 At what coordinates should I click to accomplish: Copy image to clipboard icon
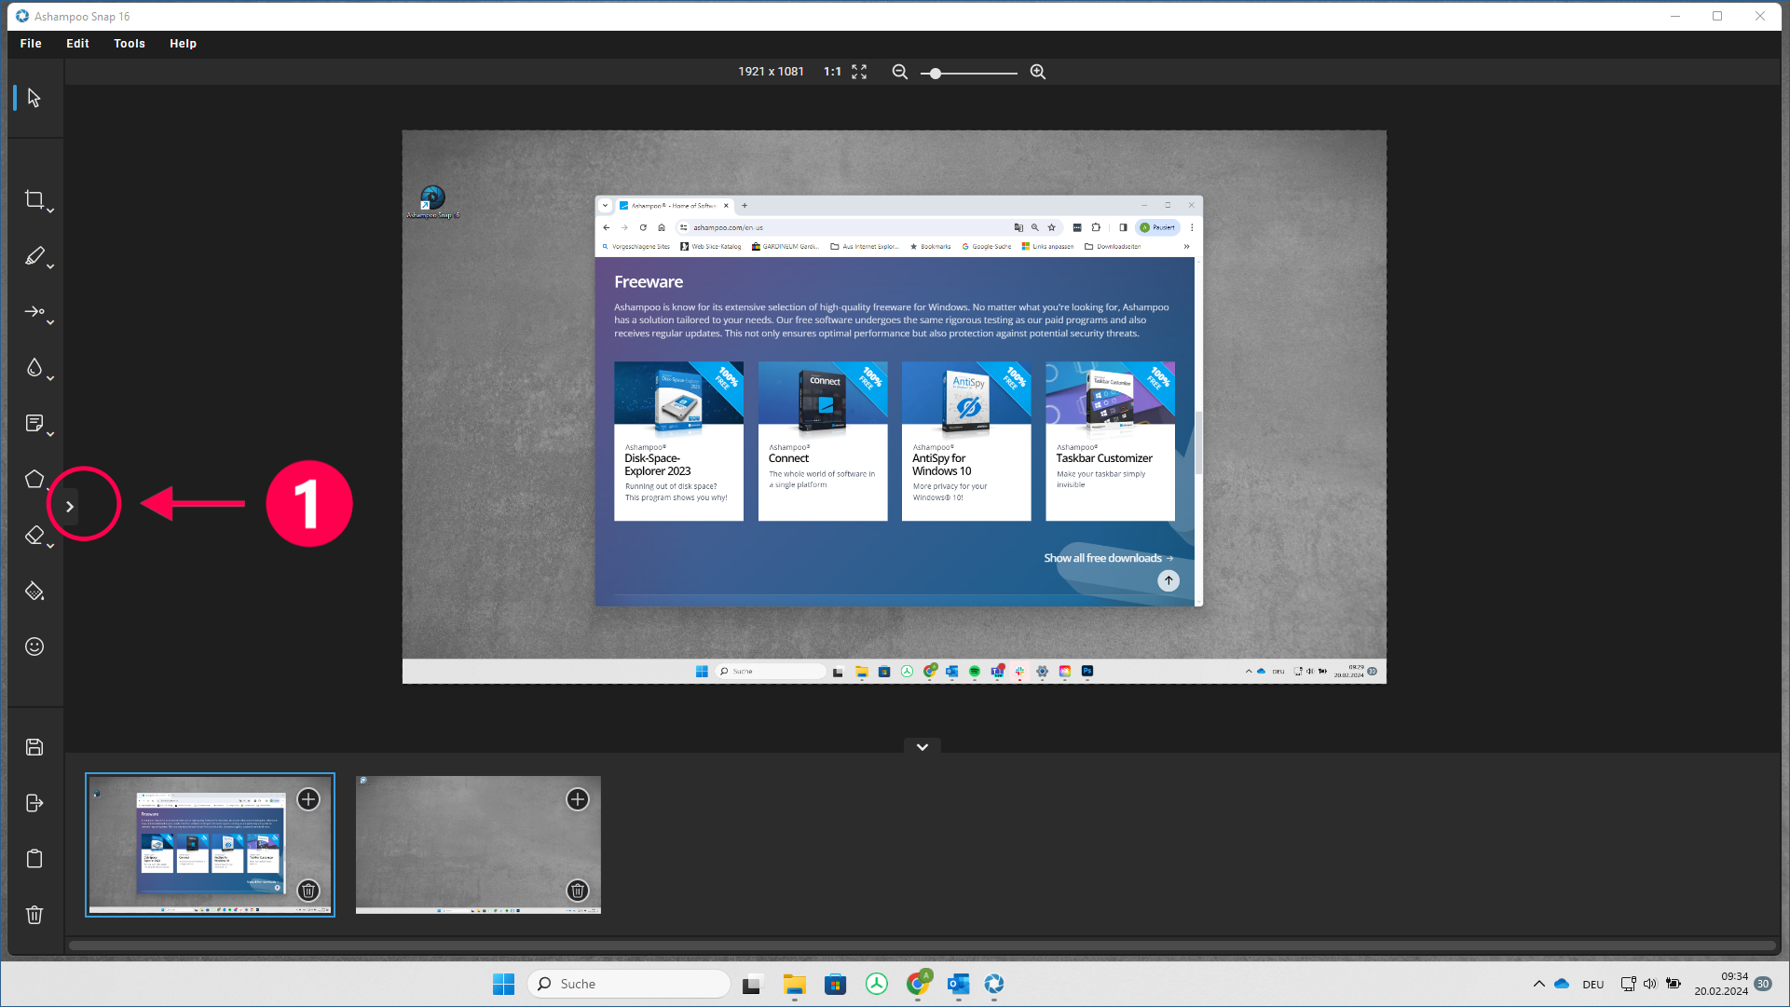34,859
